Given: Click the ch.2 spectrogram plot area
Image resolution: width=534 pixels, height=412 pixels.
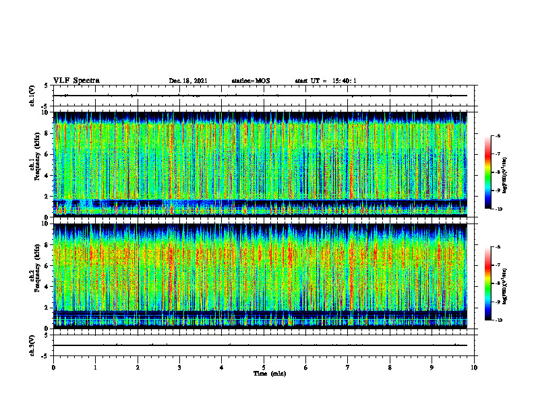Looking at the screenshot, I should [x=260, y=276].
